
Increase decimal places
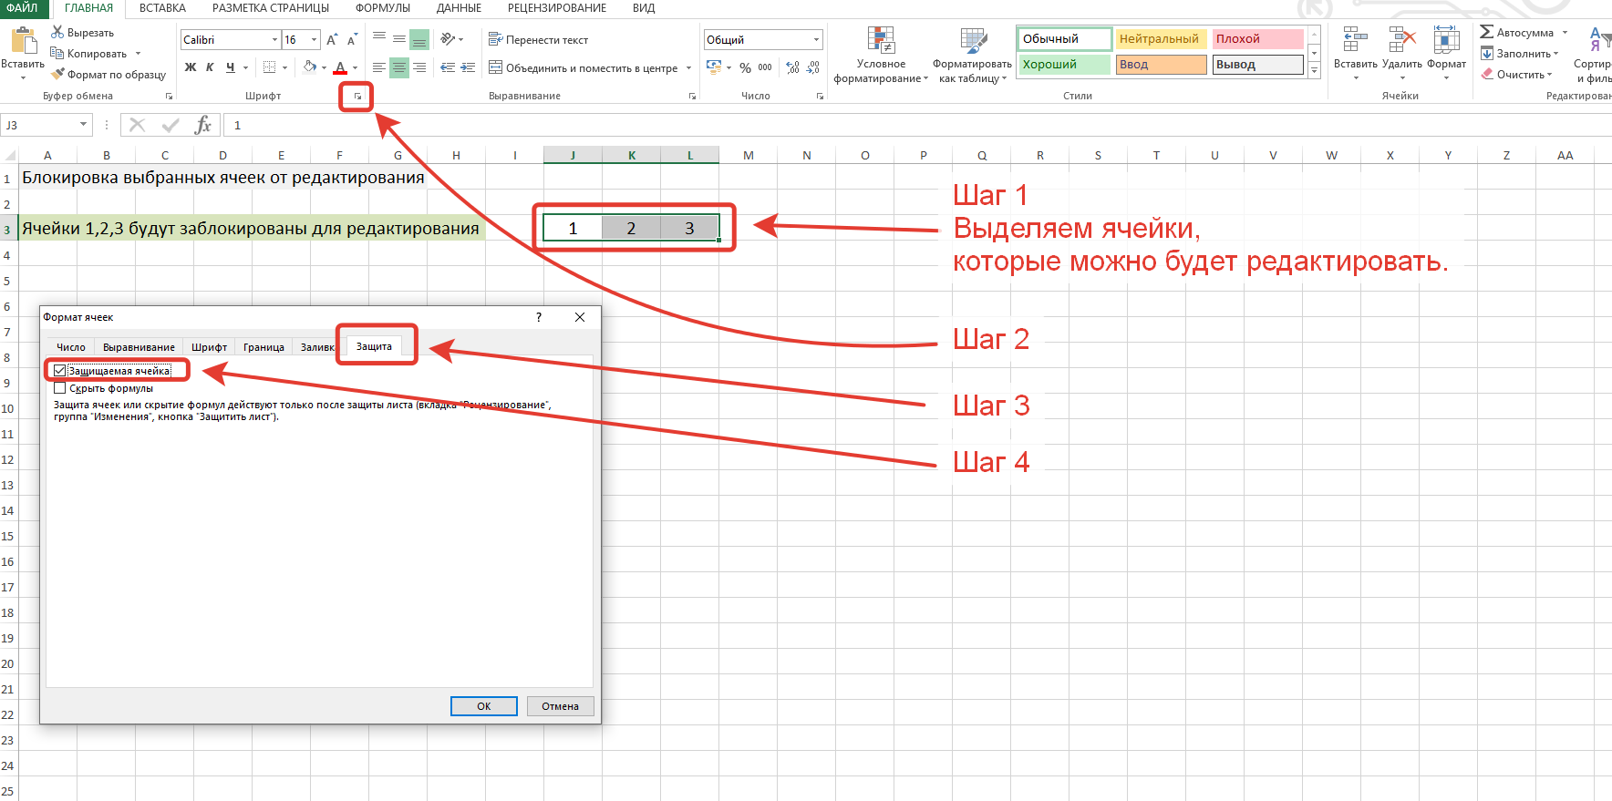792,67
